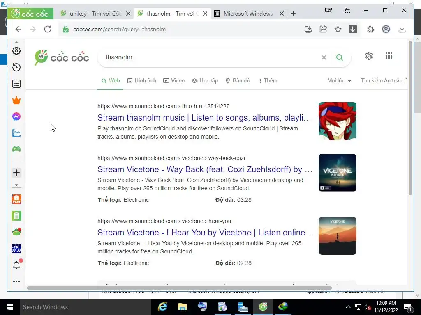Go back to the previous page
Image resolution: width=421 pixels, height=315 pixels.
click(x=18, y=29)
